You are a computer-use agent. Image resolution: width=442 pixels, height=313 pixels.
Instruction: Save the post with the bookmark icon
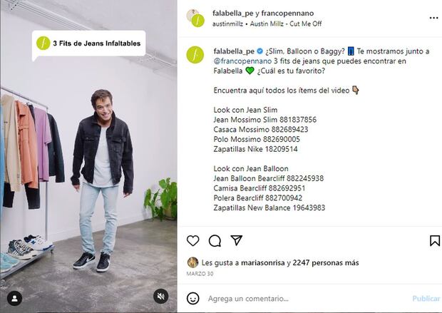(x=435, y=240)
